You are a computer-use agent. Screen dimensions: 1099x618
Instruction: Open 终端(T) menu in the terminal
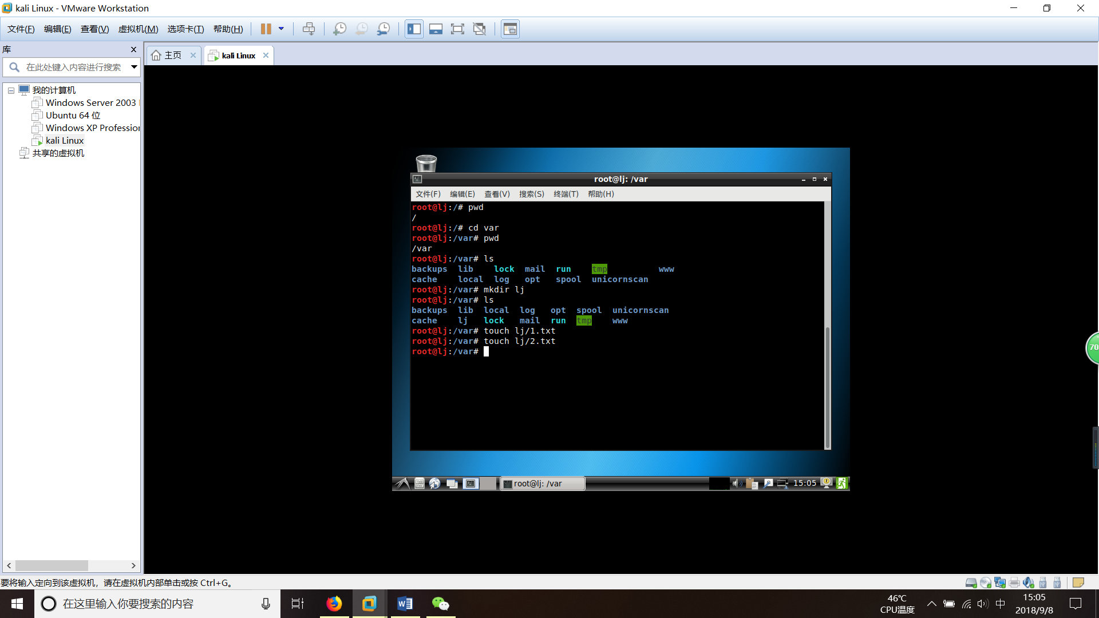566,194
